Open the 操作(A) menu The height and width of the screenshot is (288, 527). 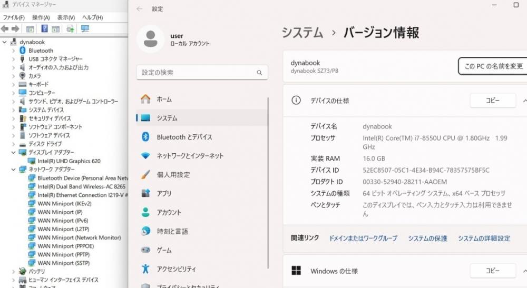[41, 17]
